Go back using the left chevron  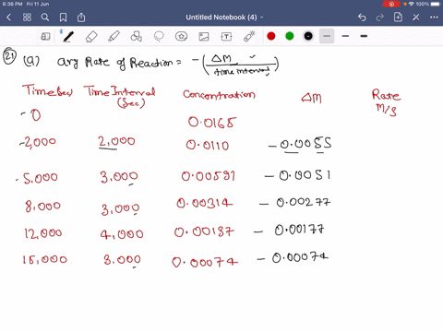pos(8,18)
